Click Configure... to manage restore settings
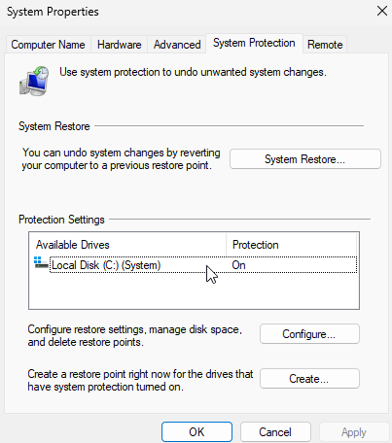The image size is (392, 443). [309, 334]
